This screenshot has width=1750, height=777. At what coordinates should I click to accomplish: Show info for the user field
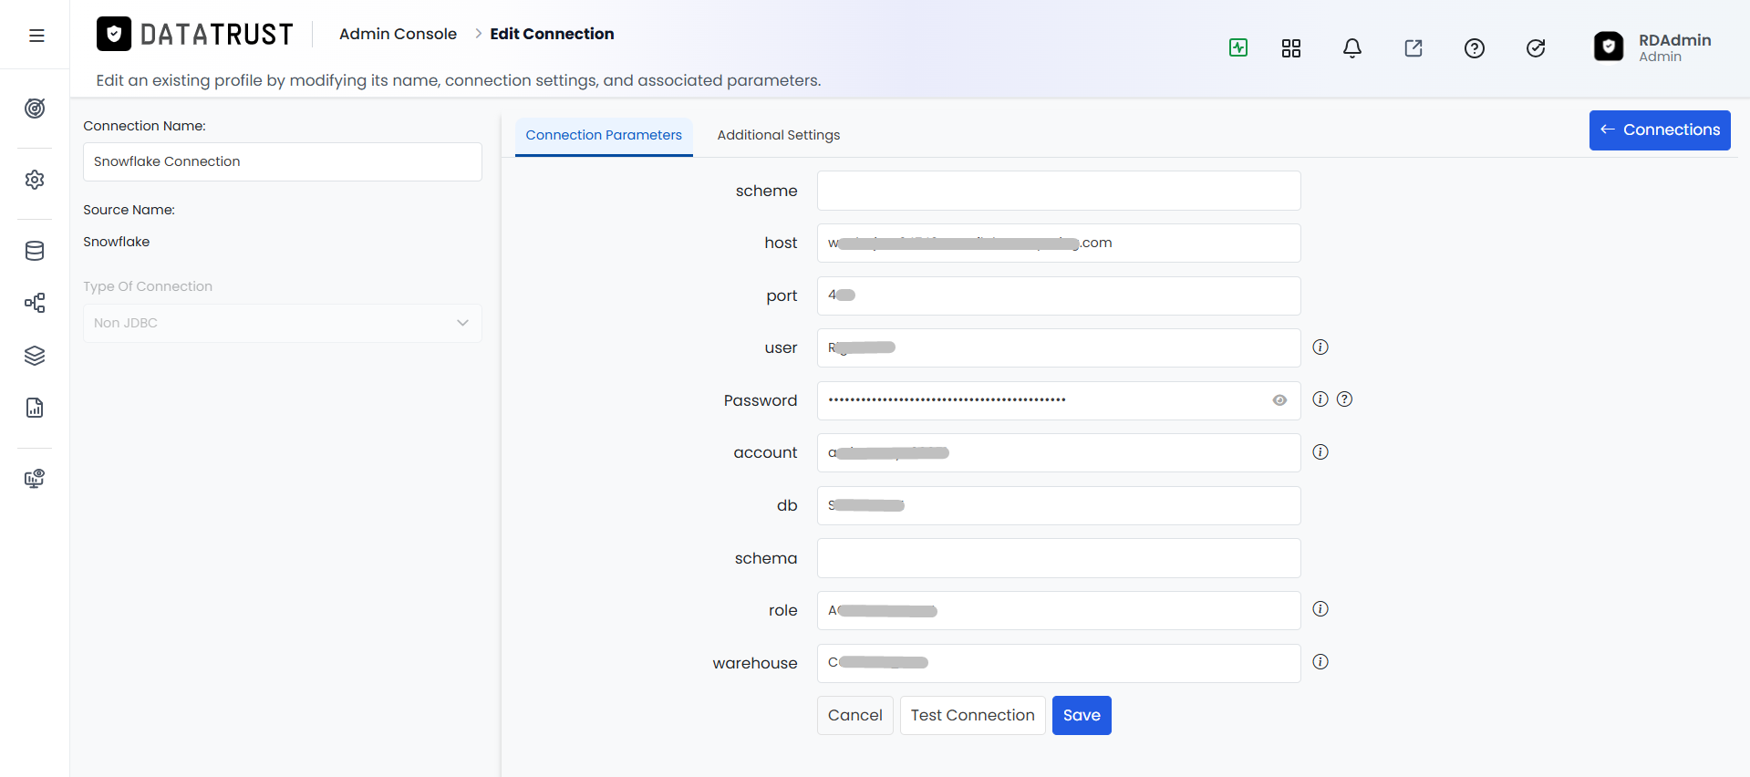pyautogui.click(x=1320, y=347)
